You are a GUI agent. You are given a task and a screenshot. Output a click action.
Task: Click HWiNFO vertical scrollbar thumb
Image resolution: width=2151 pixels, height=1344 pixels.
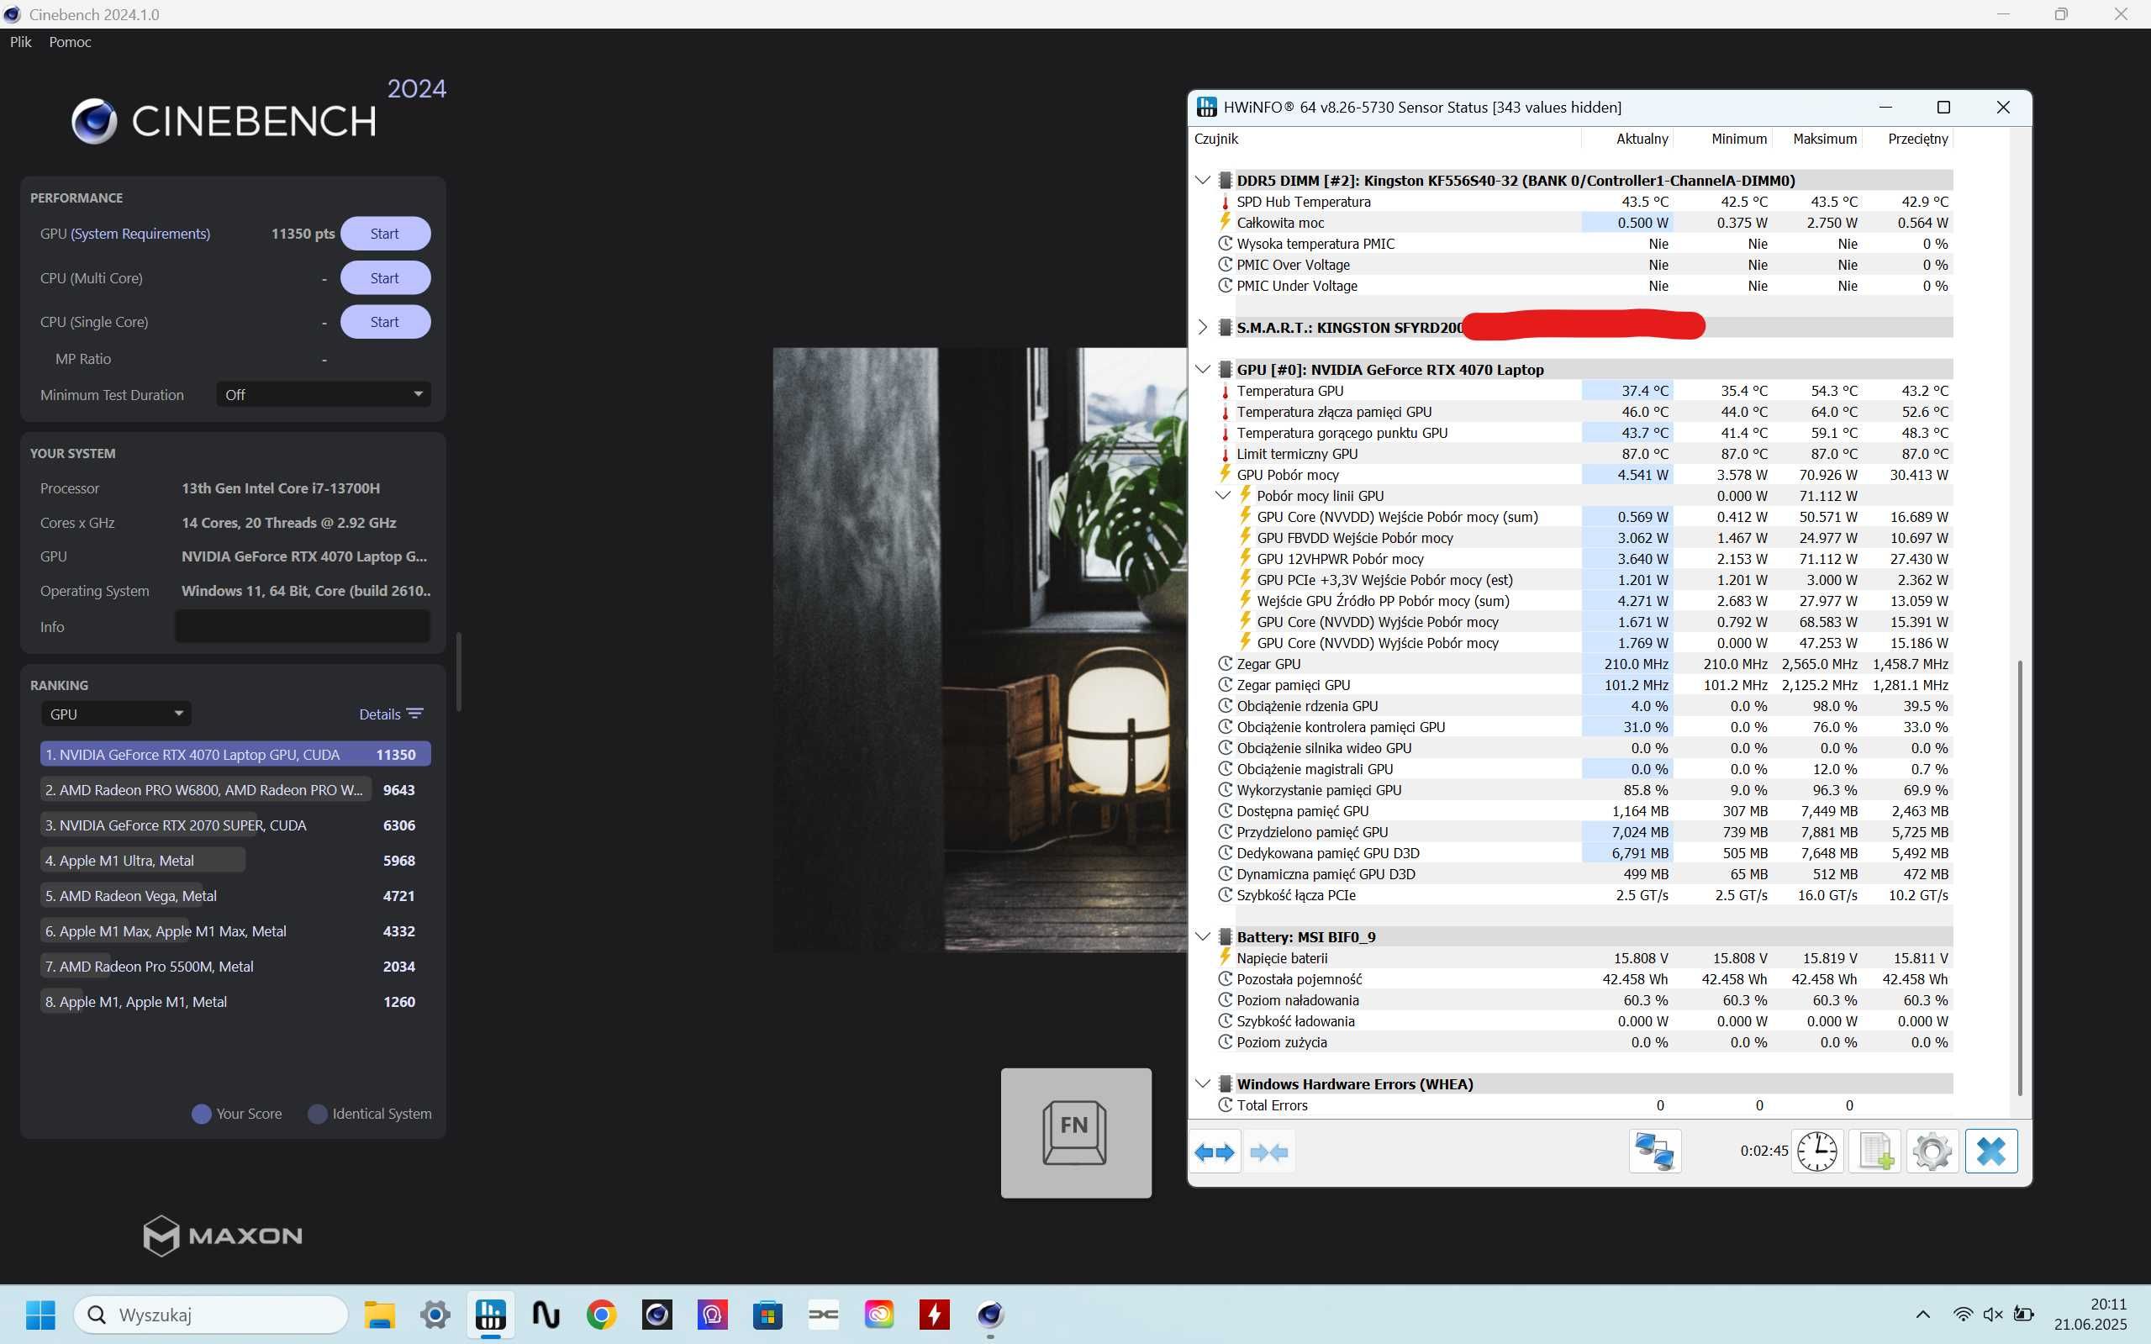pos(2019,878)
